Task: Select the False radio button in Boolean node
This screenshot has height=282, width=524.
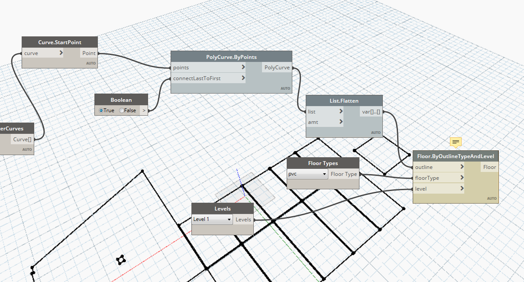Action: 122,110
